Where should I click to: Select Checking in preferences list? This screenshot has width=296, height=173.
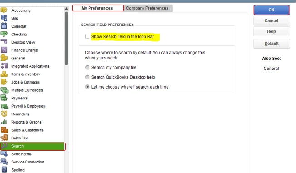click(19, 35)
